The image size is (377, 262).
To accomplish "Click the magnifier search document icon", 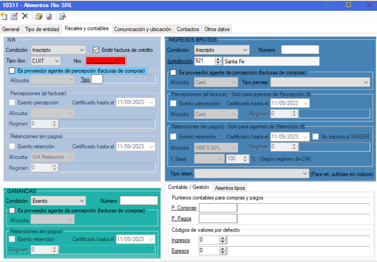I will pyautogui.click(x=63, y=16).
